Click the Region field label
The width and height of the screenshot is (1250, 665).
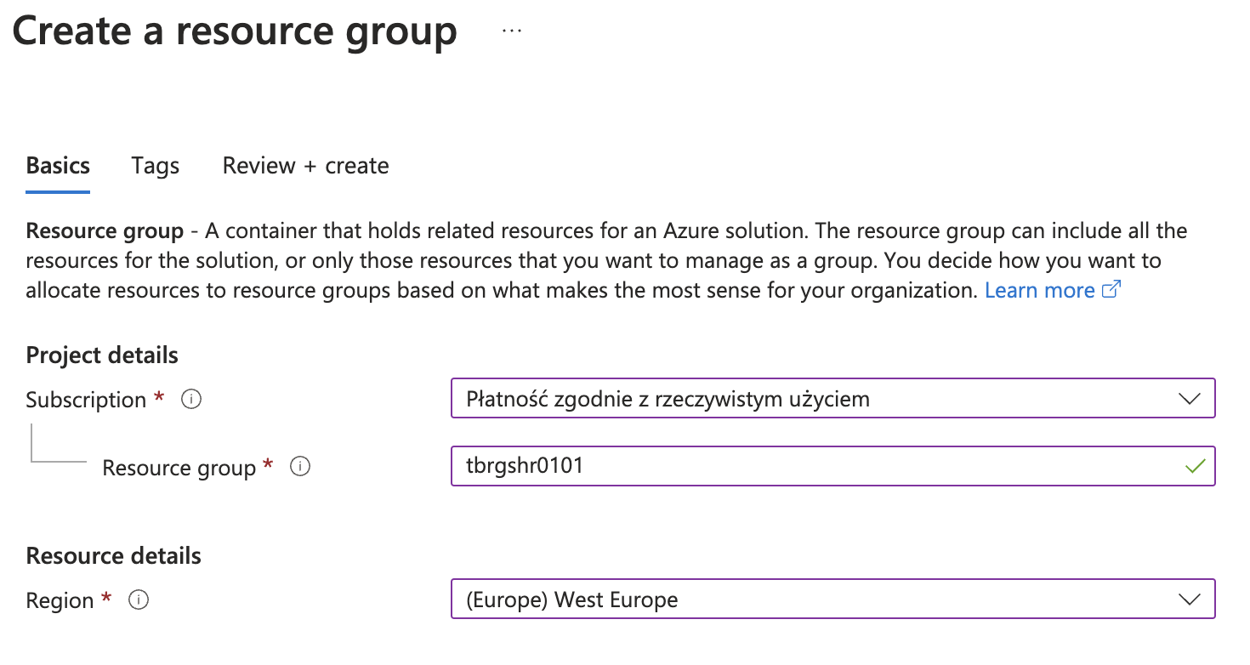[x=60, y=600]
